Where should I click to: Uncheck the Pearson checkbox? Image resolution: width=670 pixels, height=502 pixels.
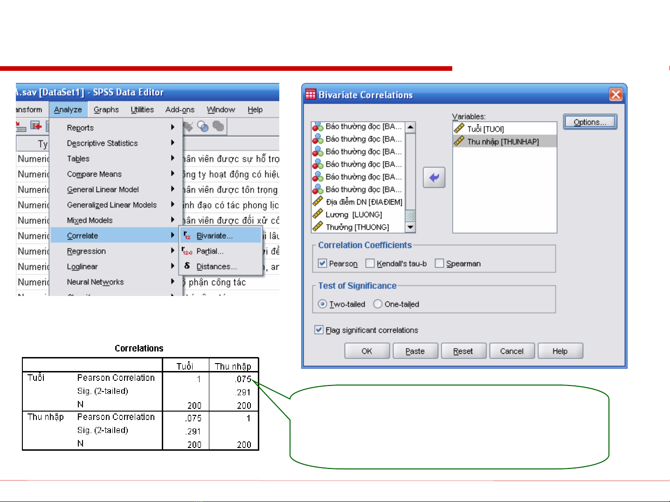[x=322, y=263]
